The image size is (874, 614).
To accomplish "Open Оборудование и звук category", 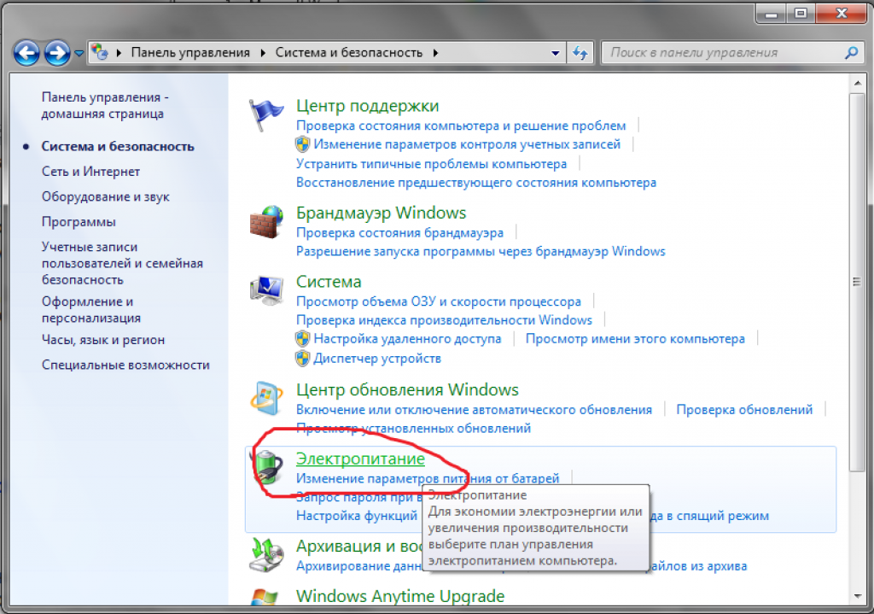I will coord(105,196).
